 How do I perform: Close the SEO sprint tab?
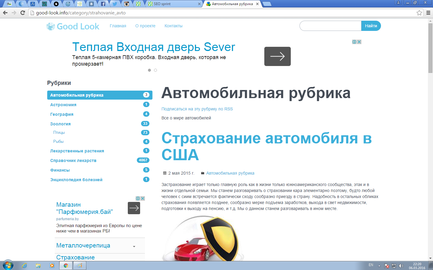[199, 4]
